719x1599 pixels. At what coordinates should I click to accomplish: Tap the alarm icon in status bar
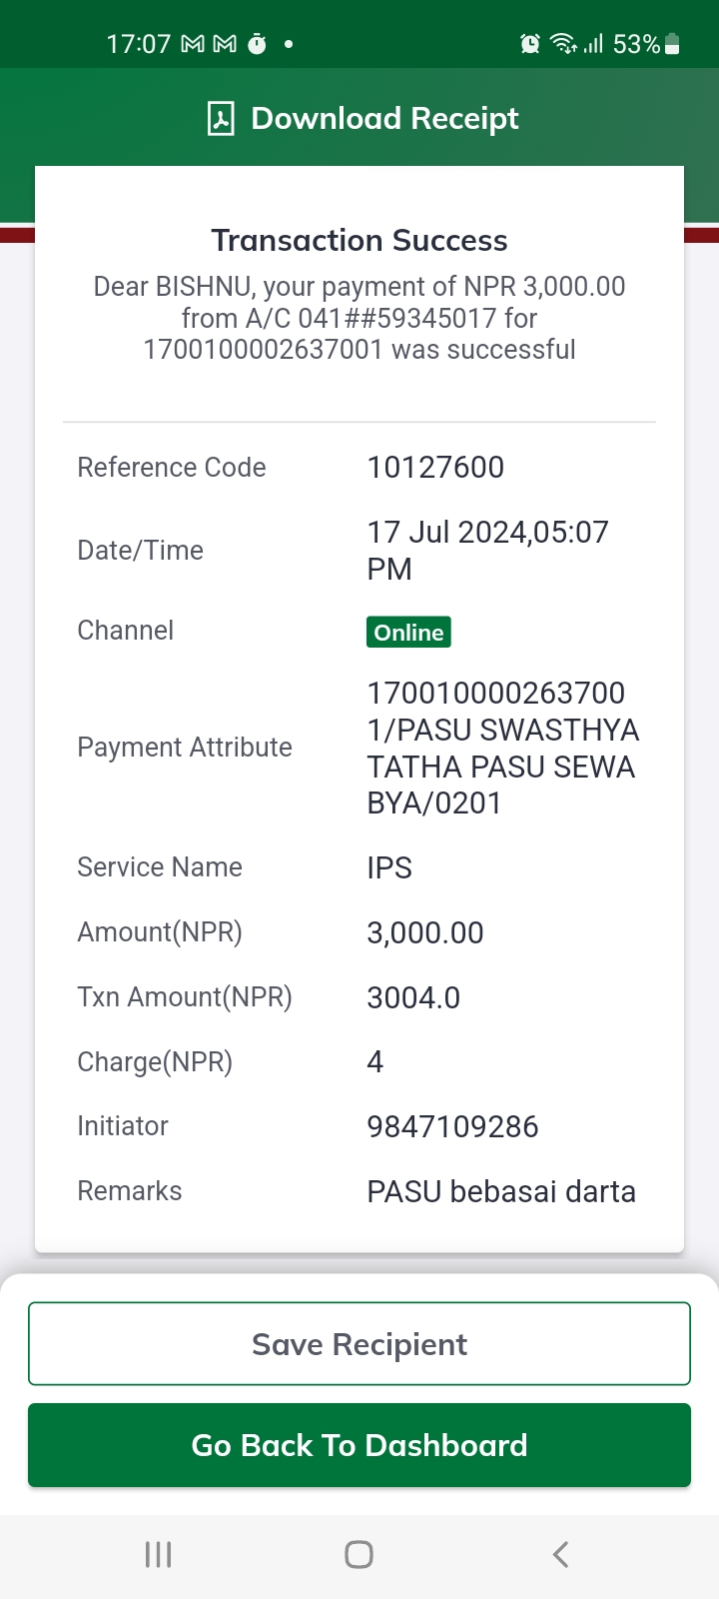(530, 44)
